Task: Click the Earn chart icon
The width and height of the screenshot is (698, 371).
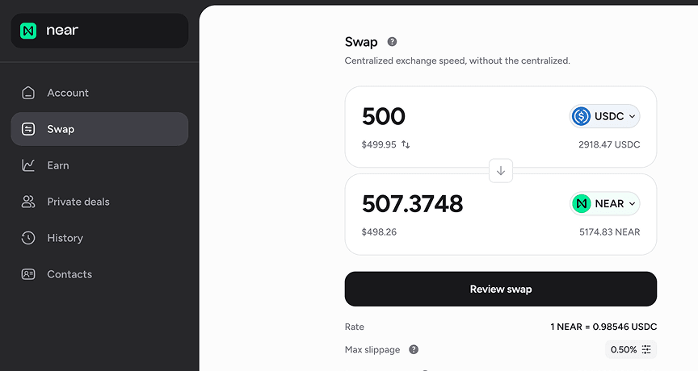Action: click(28, 165)
